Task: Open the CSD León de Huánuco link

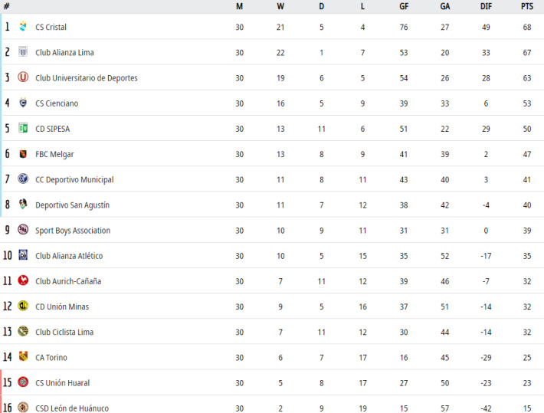Action: (72, 408)
